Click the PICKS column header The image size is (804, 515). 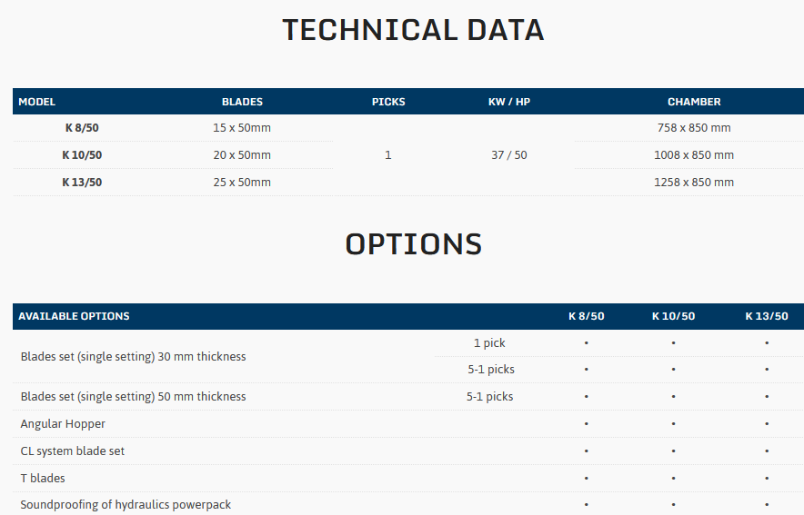pos(388,102)
